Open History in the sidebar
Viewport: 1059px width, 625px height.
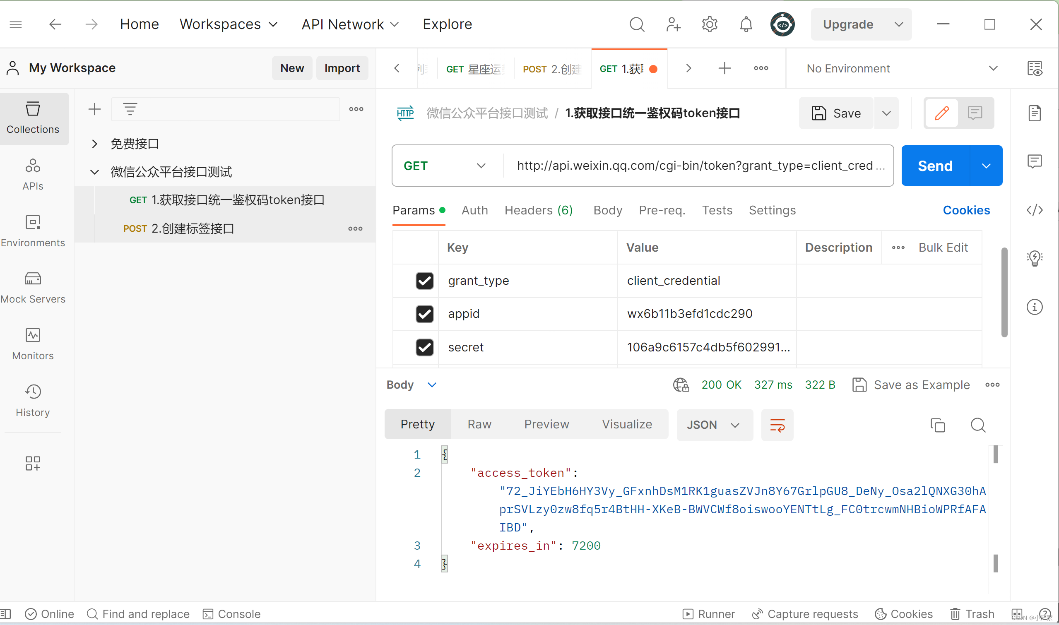[x=33, y=401]
